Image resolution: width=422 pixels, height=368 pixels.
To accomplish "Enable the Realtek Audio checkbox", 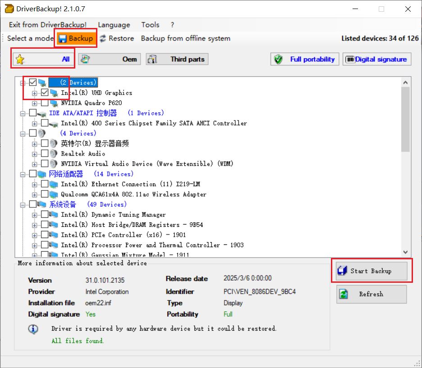I will pyautogui.click(x=45, y=154).
